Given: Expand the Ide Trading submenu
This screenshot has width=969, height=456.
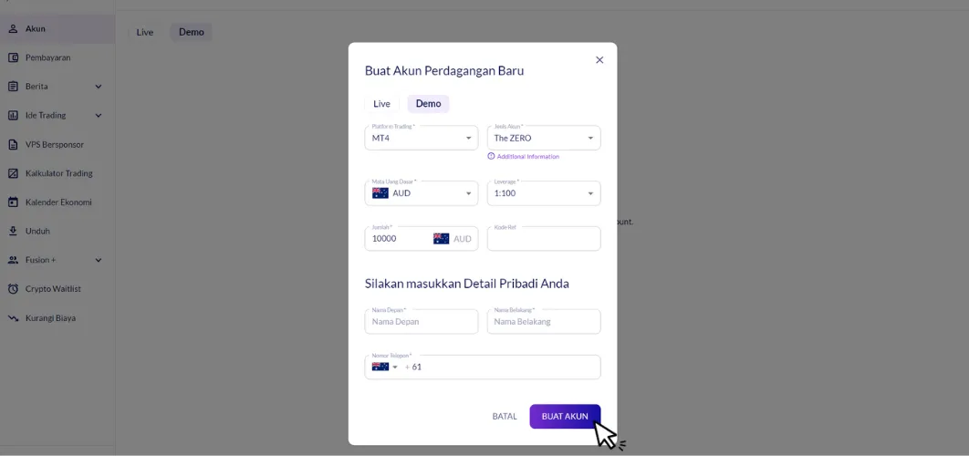Looking at the screenshot, I should click(x=99, y=116).
